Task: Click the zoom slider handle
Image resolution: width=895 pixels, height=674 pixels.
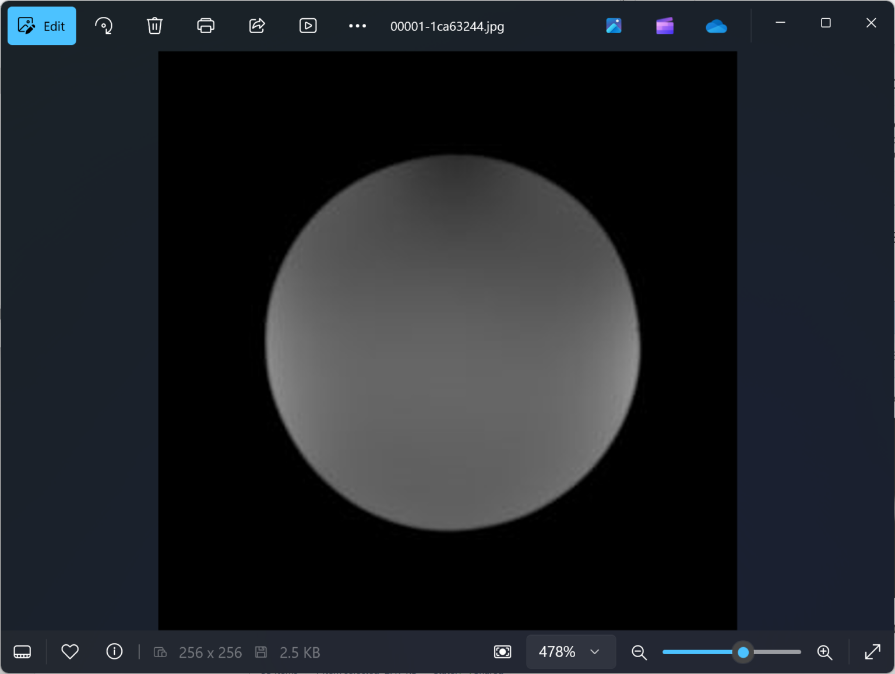Action: click(x=743, y=652)
